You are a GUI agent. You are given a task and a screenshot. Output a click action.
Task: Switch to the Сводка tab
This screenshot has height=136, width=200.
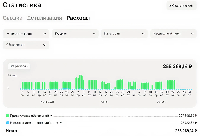(x=12, y=18)
